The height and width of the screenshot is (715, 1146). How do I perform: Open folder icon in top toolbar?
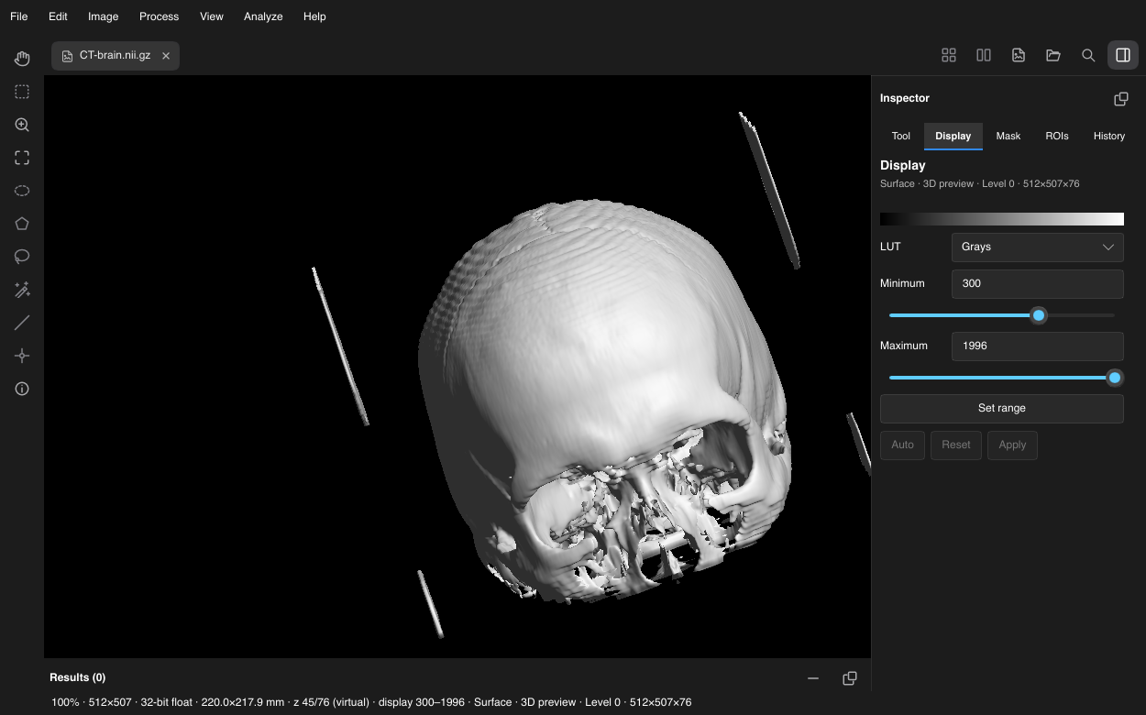(1053, 55)
